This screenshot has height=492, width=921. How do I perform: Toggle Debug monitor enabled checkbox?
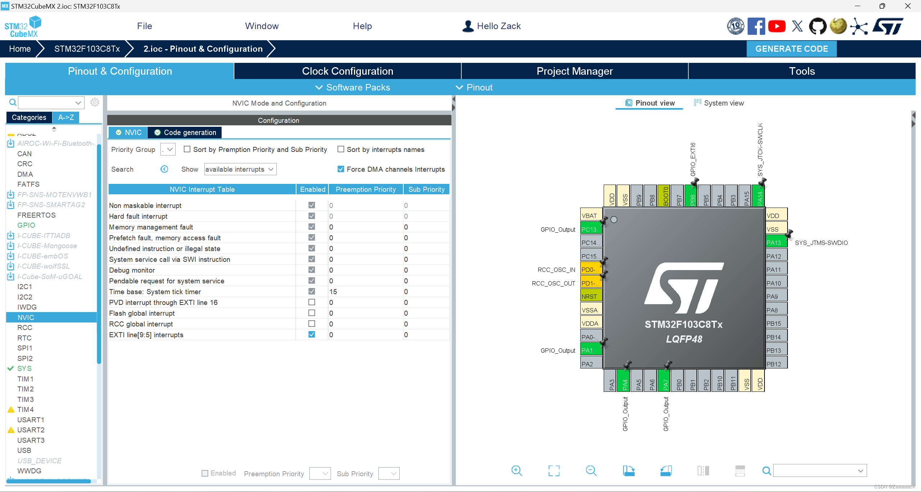[x=312, y=270]
